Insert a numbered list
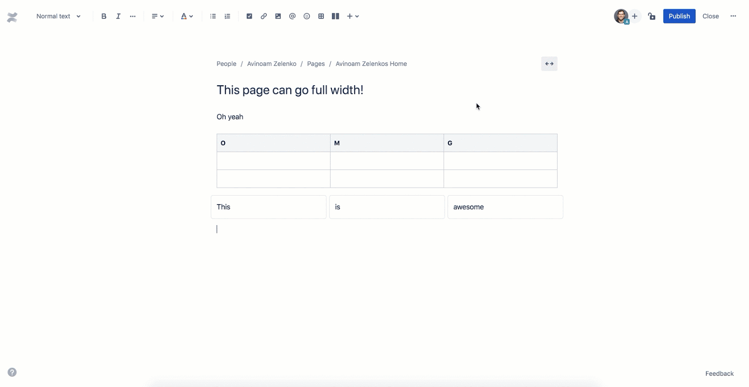Image resolution: width=749 pixels, height=387 pixels. click(x=228, y=16)
